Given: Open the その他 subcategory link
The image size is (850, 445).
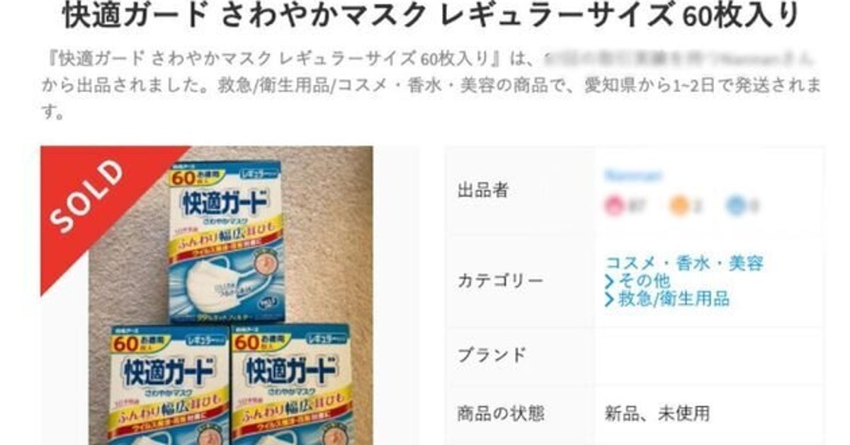Looking at the screenshot, I should click(x=644, y=282).
